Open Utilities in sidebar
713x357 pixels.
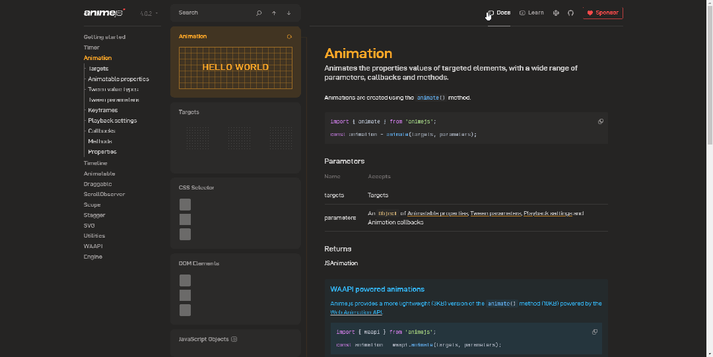94,236
